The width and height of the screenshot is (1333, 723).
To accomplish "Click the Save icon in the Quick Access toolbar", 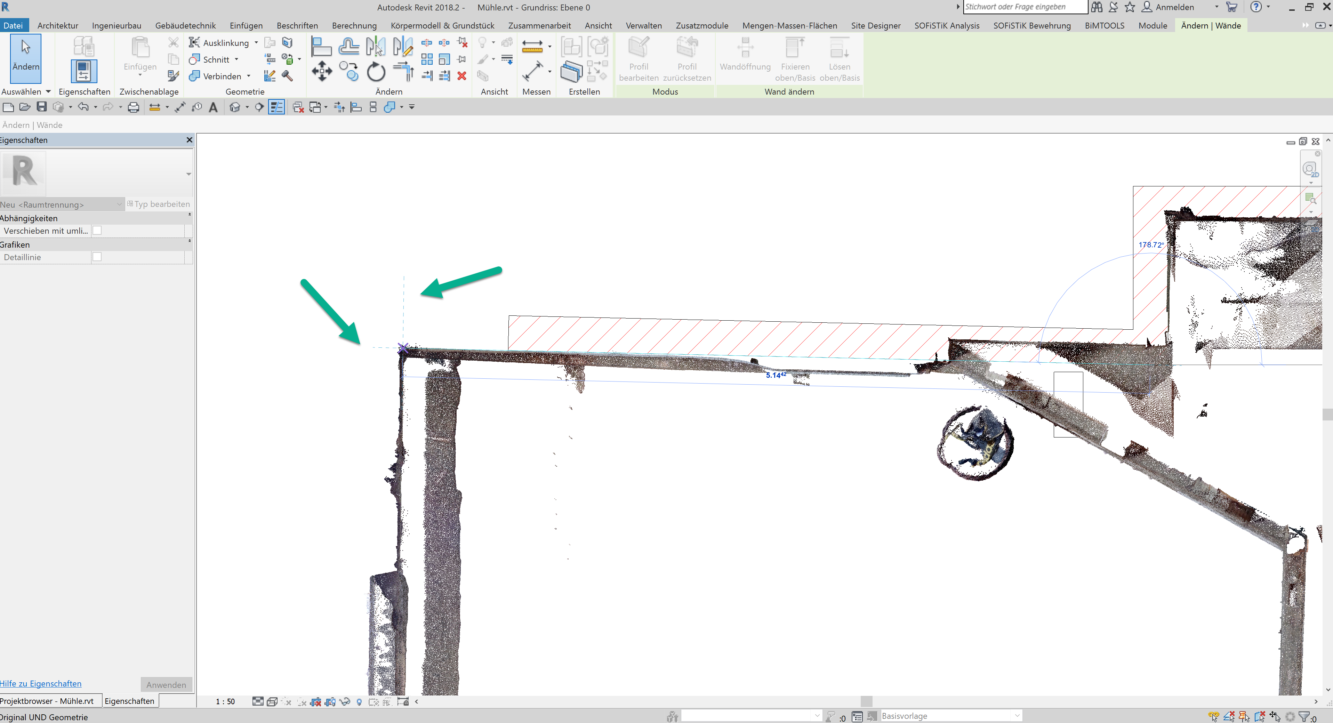I will pos(41,107).
